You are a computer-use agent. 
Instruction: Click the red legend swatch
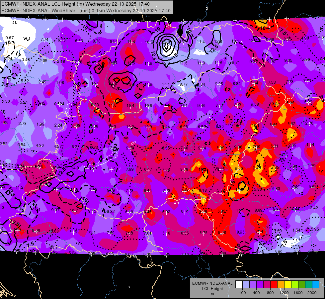click(x=274, y=284)
